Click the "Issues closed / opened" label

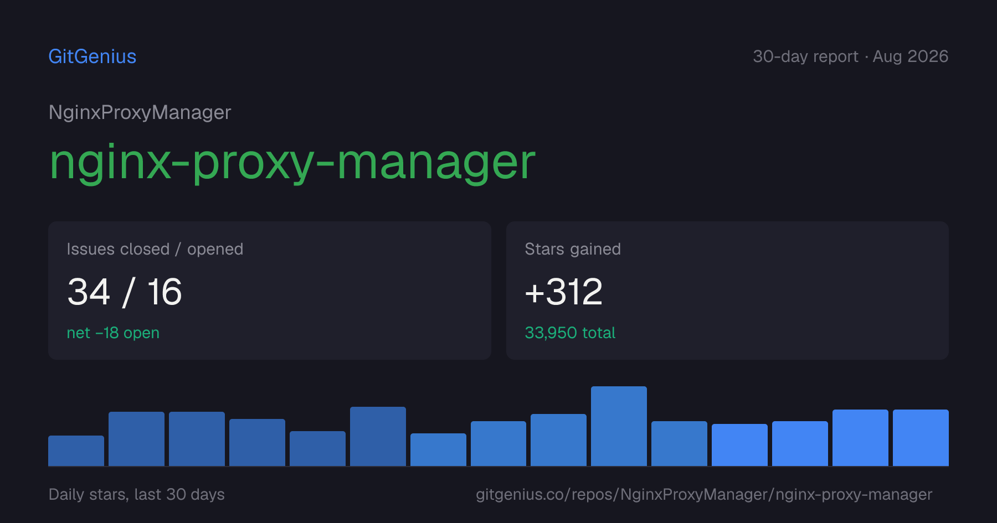pyautogui.click(x=155, y=249)
